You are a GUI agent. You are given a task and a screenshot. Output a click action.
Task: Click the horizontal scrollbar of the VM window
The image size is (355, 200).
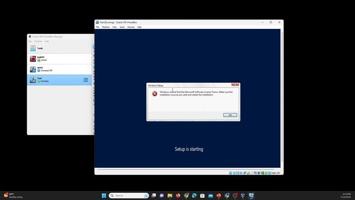click(186, 169)
